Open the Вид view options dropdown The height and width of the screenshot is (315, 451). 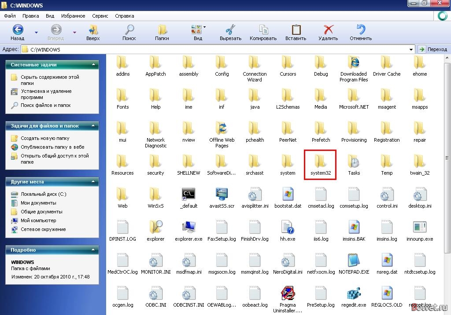[x=204, y=27]
